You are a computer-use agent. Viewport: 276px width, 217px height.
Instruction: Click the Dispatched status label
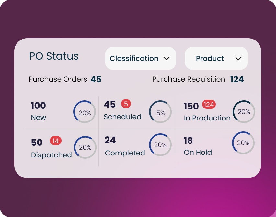click(x=51, y=155)
